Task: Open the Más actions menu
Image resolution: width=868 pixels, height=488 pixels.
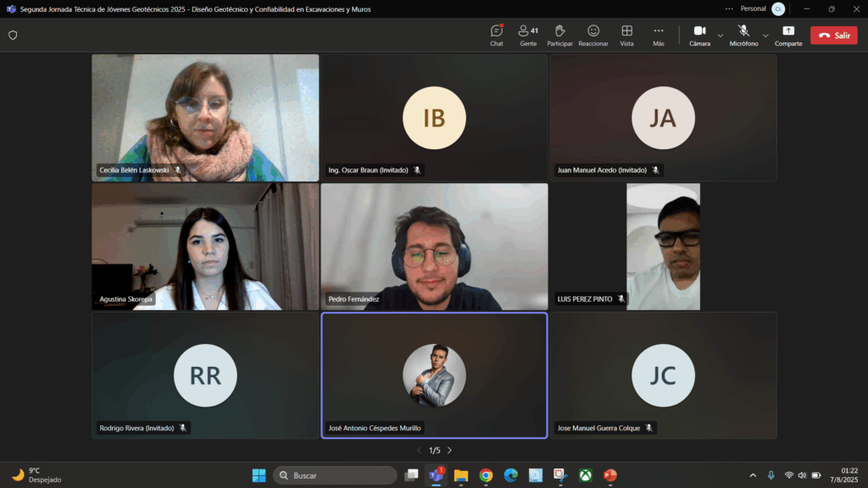Action: point(659,35)
